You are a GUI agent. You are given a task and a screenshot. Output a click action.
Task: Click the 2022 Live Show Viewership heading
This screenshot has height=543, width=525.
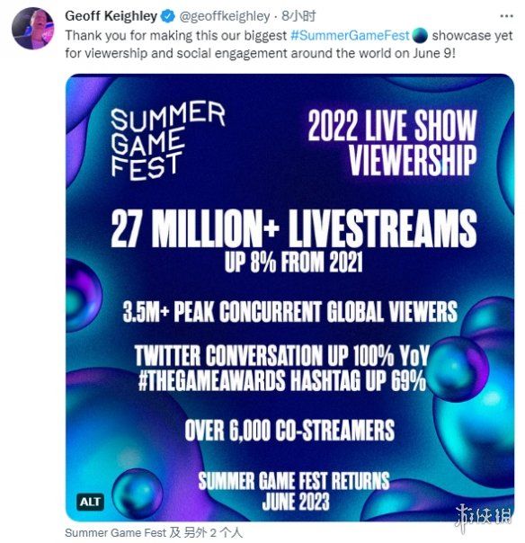392,143
